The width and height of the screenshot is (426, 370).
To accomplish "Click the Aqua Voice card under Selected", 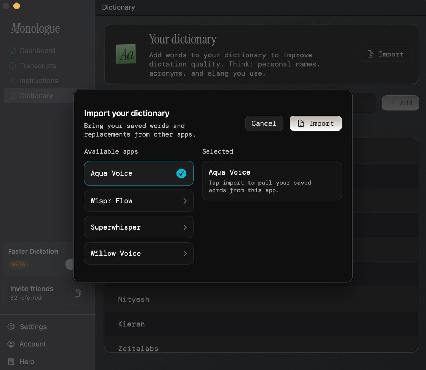I will pyautogui.click(x=272, y=181).
